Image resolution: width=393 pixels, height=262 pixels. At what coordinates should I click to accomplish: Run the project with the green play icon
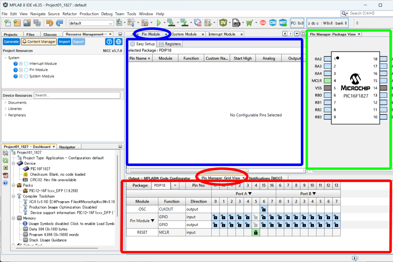(159, 23)
